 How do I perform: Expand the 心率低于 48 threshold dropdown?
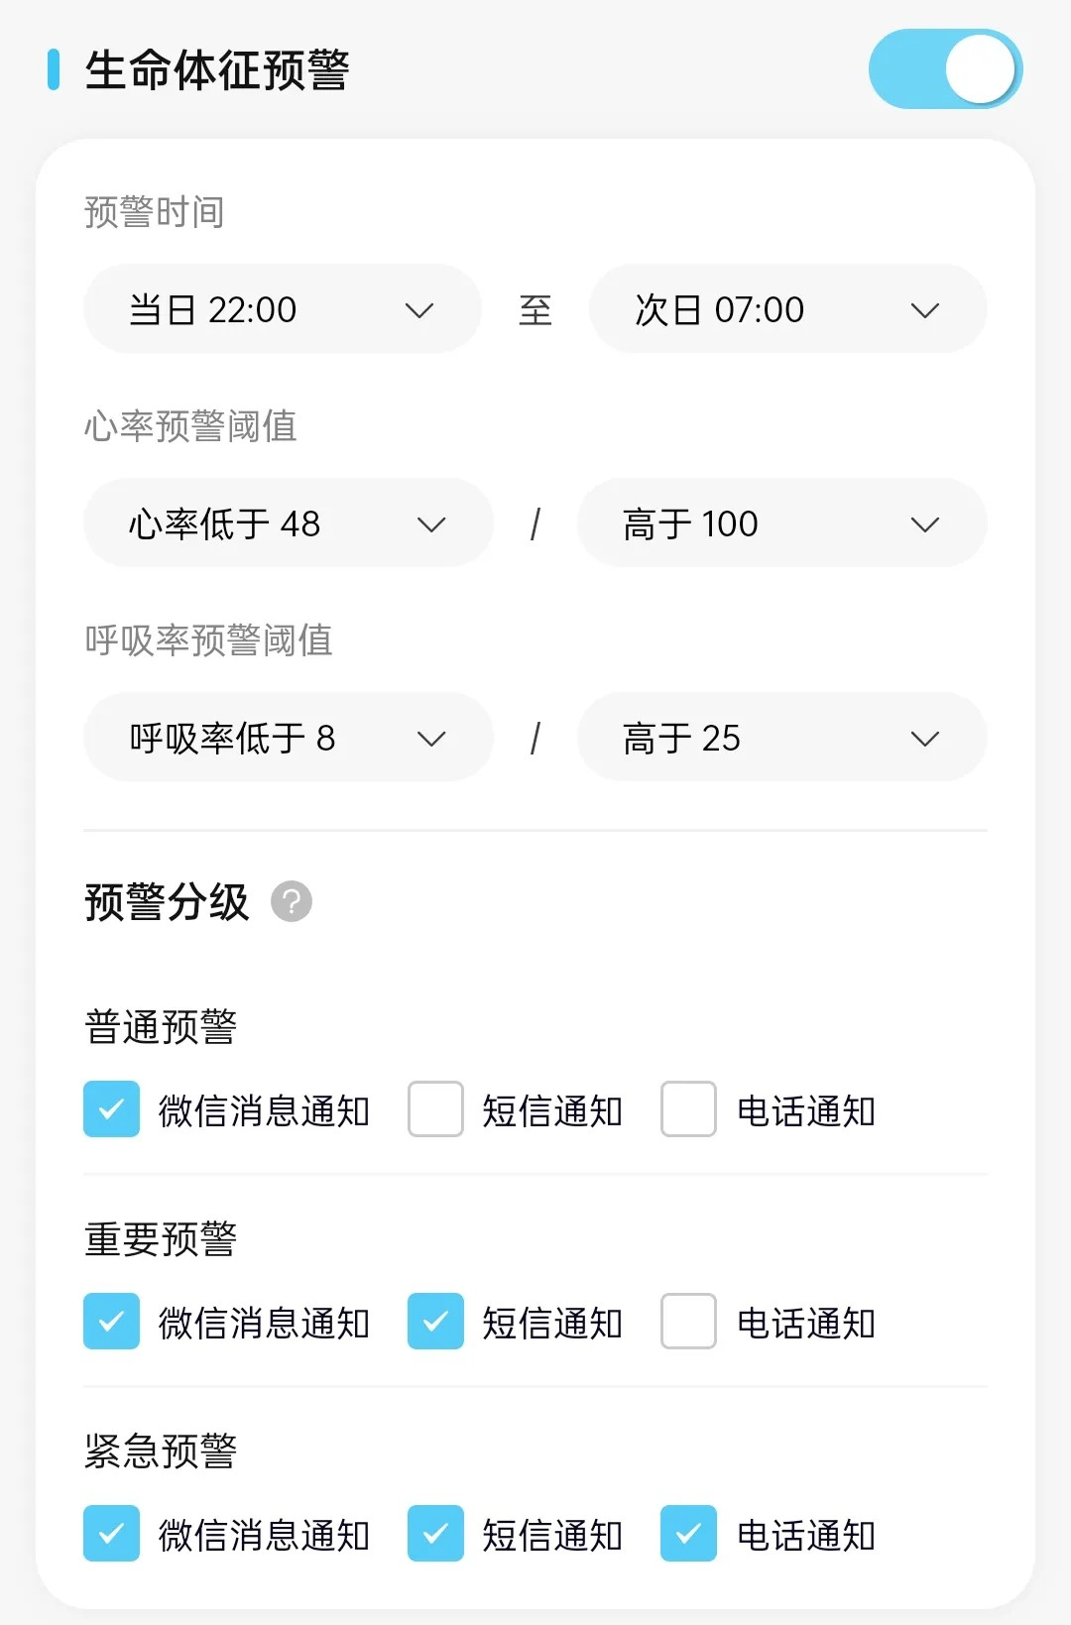click(x=289, y=523)
